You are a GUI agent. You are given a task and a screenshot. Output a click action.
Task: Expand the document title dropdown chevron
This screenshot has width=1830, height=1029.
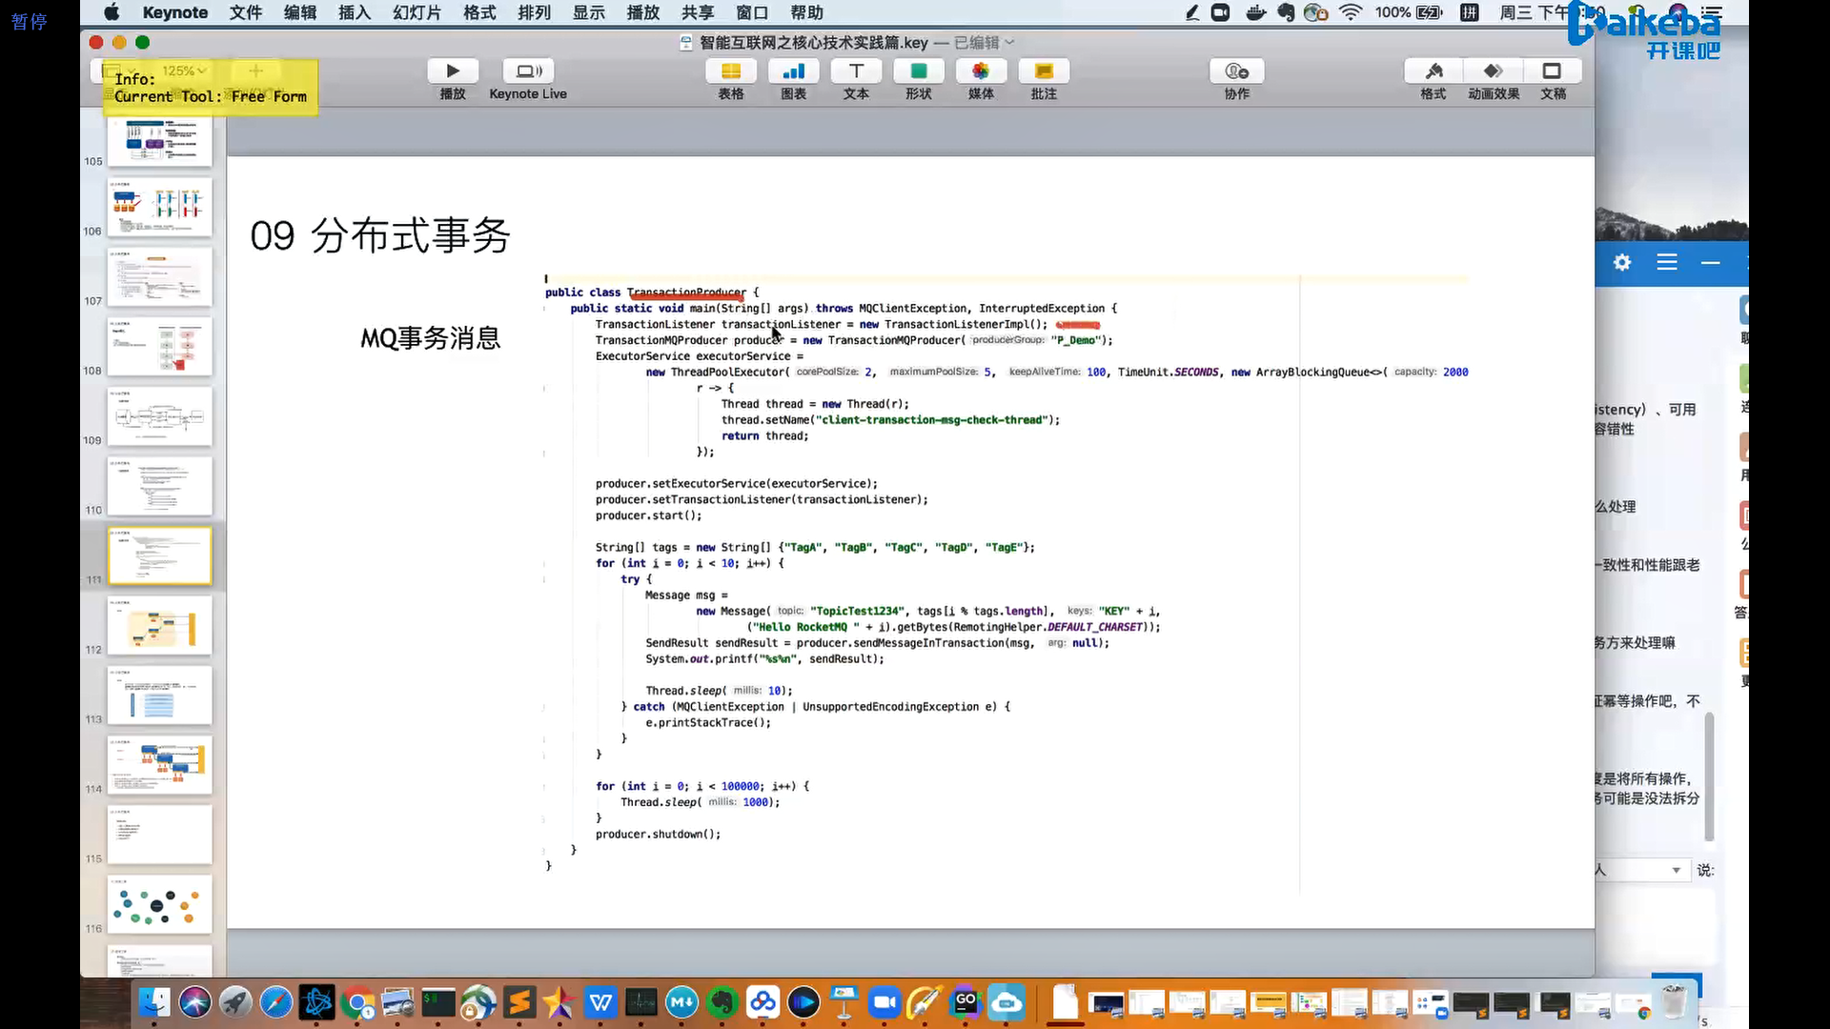[1010, 43]
